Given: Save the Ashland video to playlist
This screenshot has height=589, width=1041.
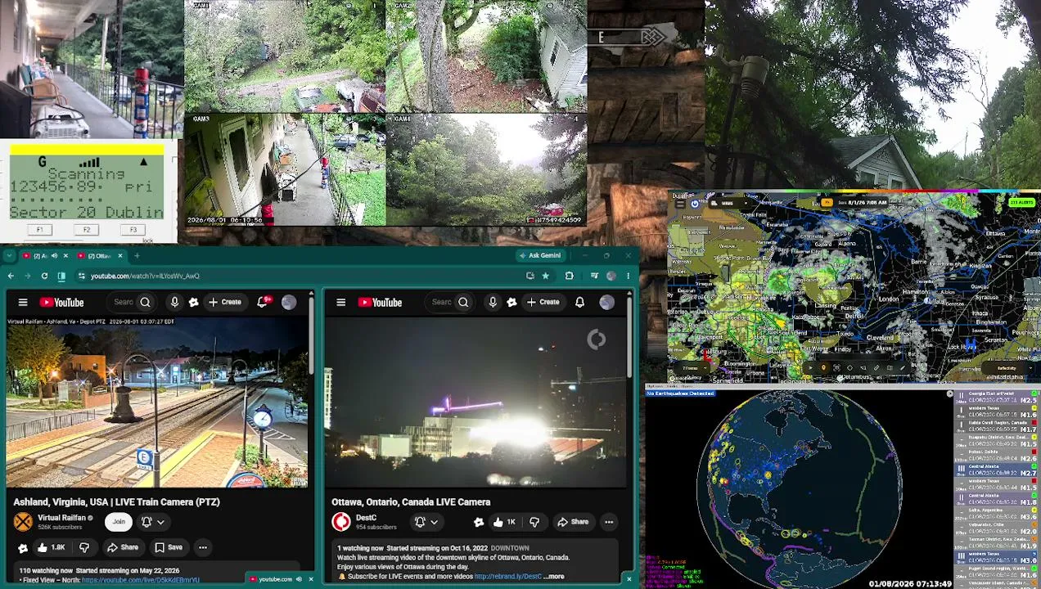Looking at the screenshot, I should 169,547.
